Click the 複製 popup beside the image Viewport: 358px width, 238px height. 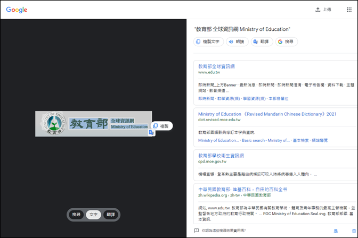click(161, 126)
